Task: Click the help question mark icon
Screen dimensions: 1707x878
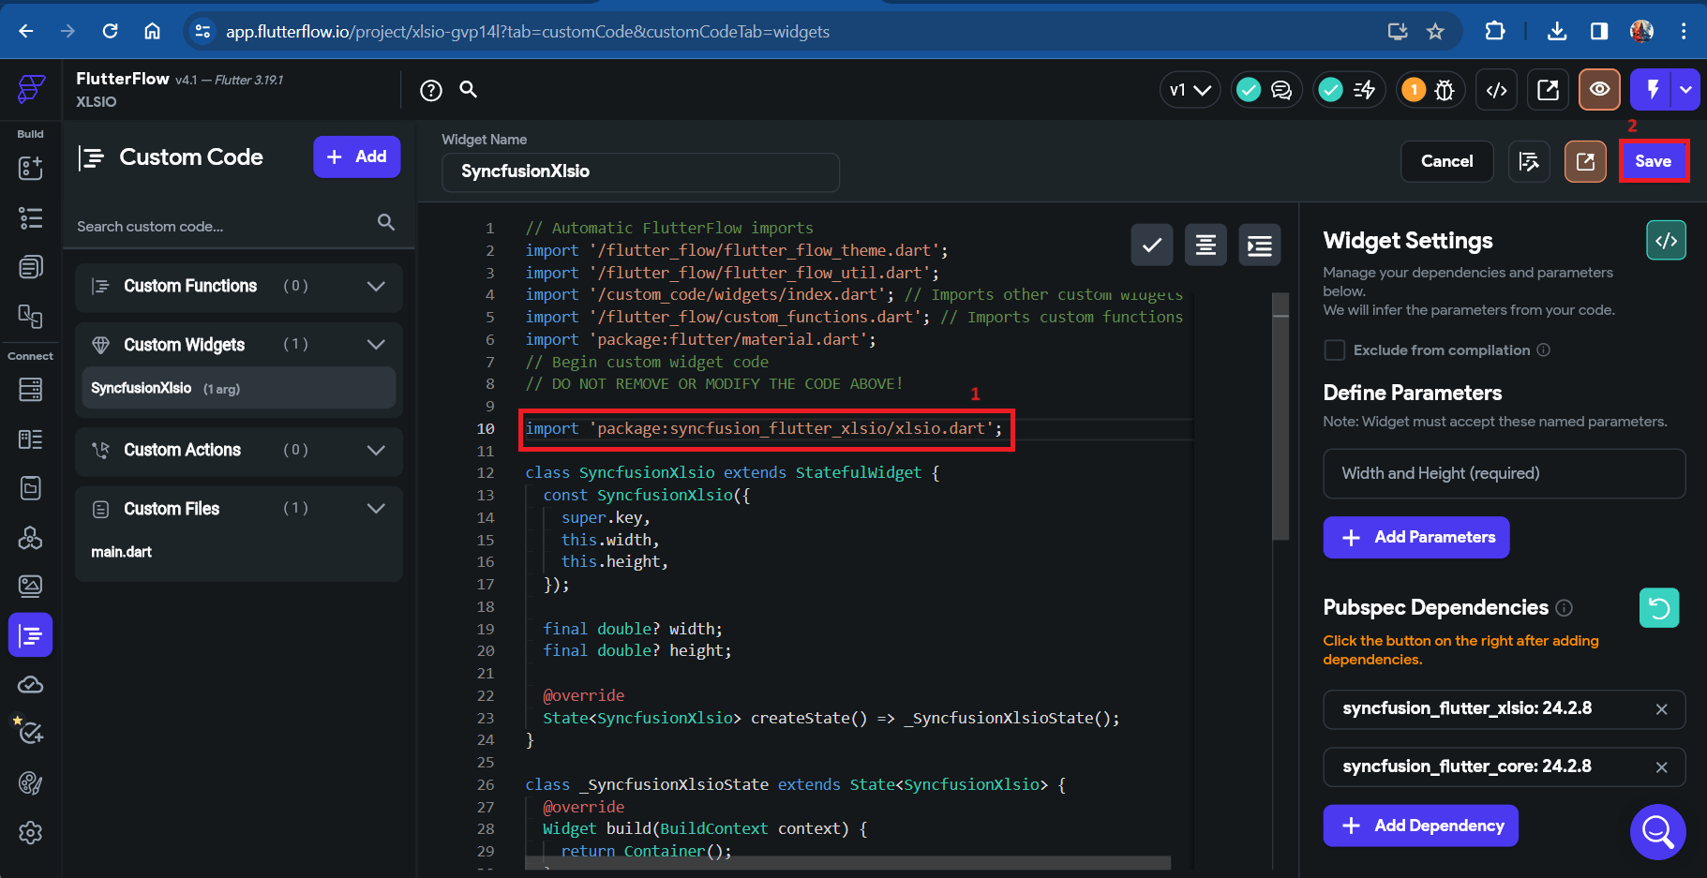Action: pos(431,90)
